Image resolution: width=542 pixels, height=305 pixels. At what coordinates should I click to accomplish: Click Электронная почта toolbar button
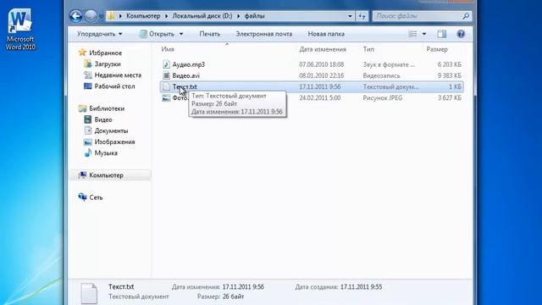[x=263, y=34]
